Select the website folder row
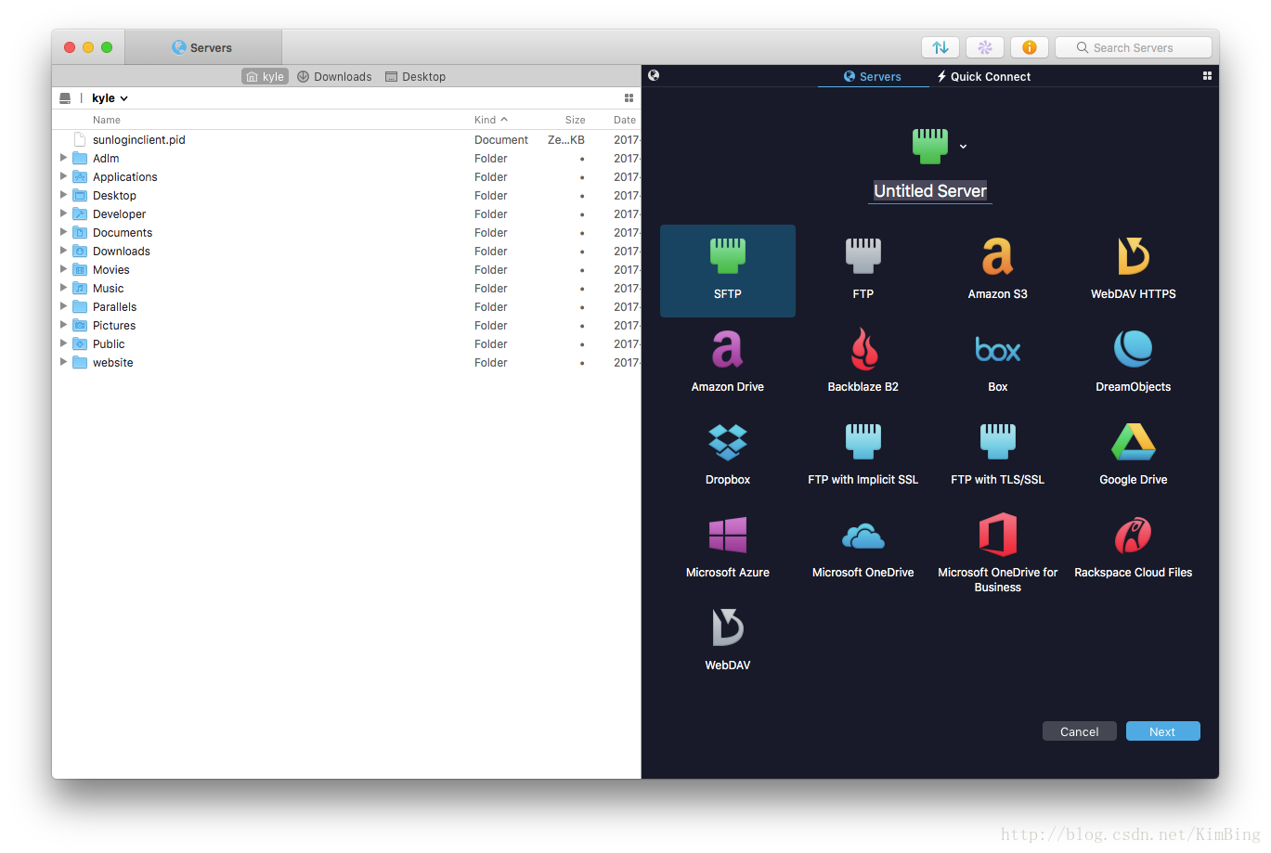The width and height of the screenshot is (1271, 853). point(347,362)
